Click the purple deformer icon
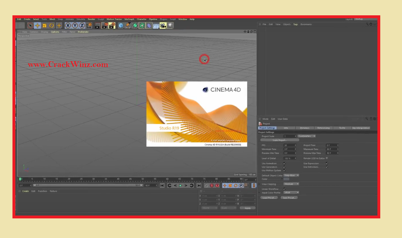This screenshot has height=238, width=402. coord(149,25)
